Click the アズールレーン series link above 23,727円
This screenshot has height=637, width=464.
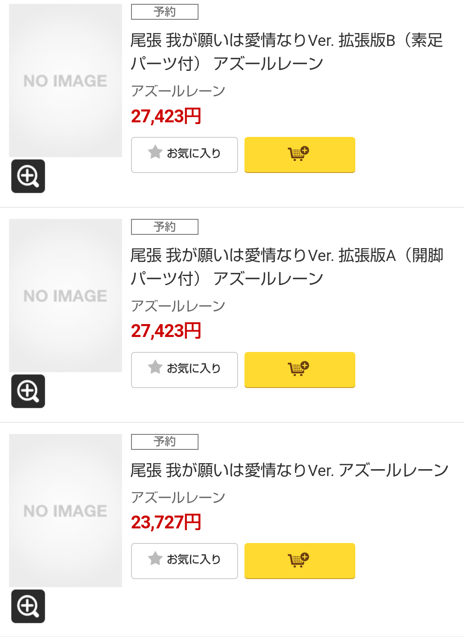178,497
